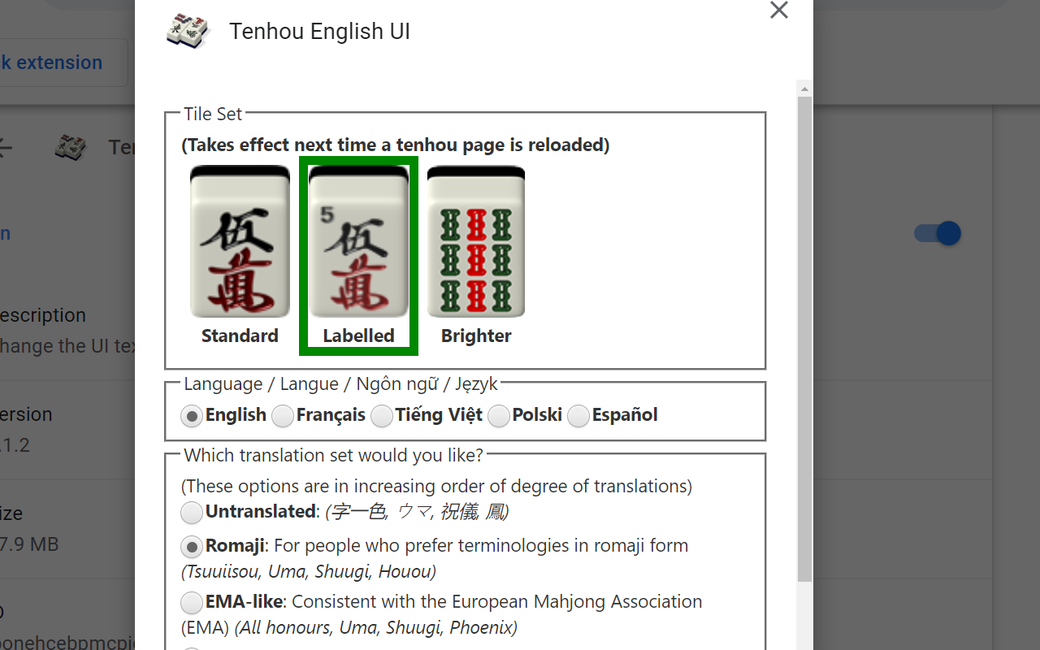The image size is (1040, 650).
Task: Close the Tenhou English UI dialog
Action: [x=778, y=11]
